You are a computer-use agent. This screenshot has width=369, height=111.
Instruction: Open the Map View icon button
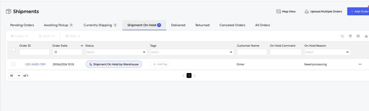coord(279,11)
